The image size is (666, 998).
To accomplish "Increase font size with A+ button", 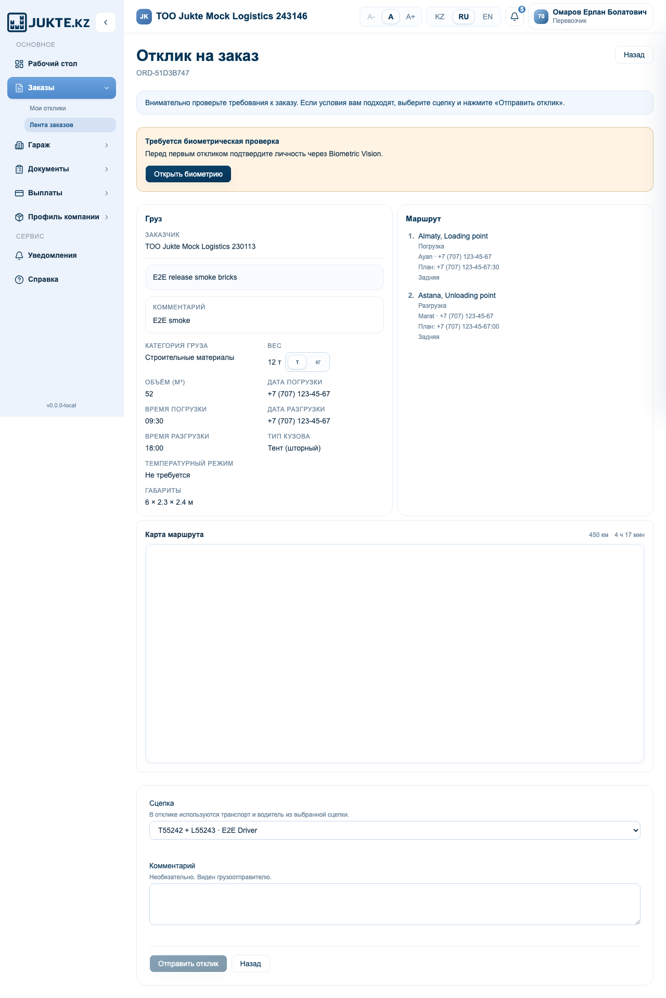I will point(411,17).
